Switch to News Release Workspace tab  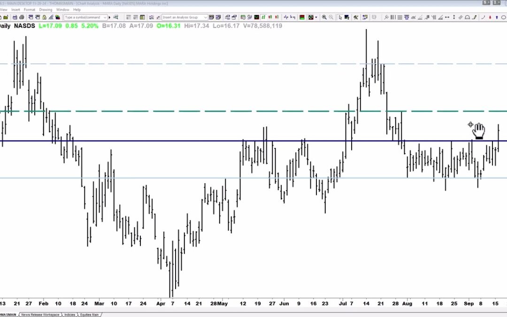pos(40,315)
